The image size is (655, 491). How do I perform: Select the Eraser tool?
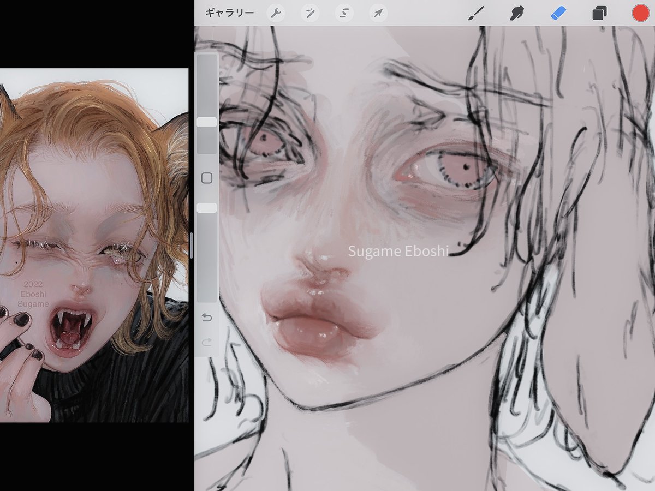pyautogui.click(x=558, y=13)
